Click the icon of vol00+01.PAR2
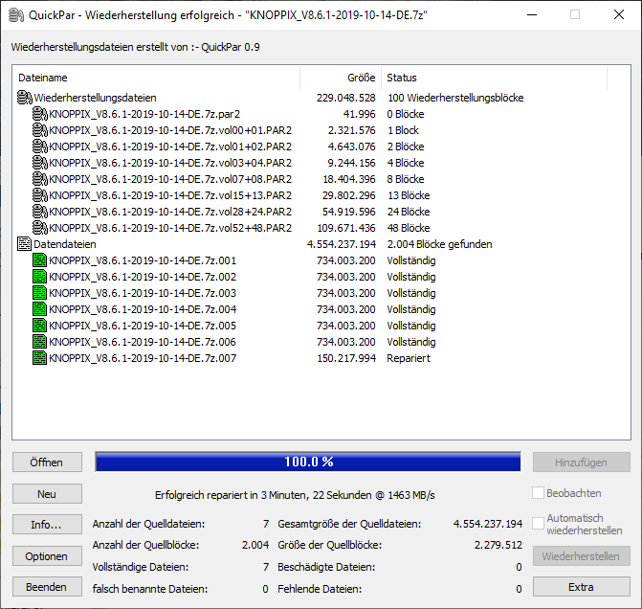This screenshot has width=642, height=609. [40, 130]
